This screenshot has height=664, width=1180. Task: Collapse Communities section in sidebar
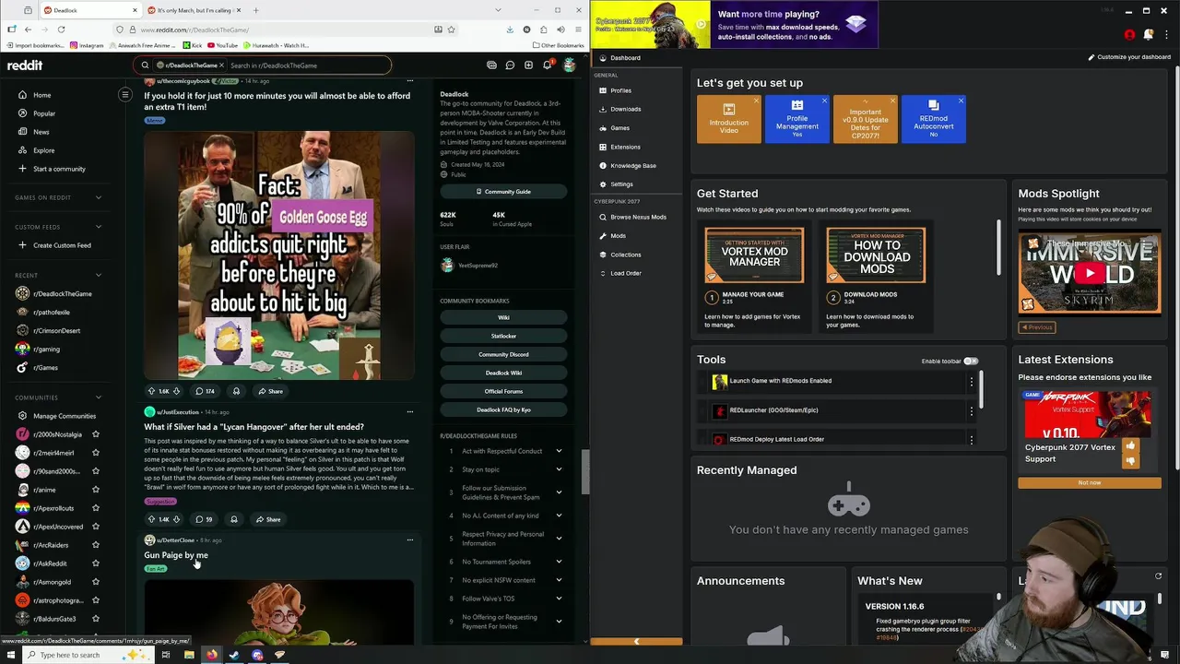coord(99,397)
